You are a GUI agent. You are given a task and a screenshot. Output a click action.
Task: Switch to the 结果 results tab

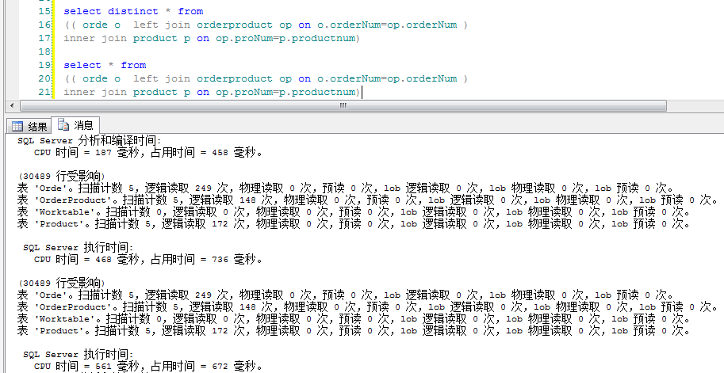pos(30,126)
